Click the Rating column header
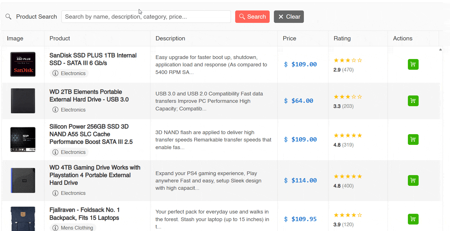 (x=342, y=38)
